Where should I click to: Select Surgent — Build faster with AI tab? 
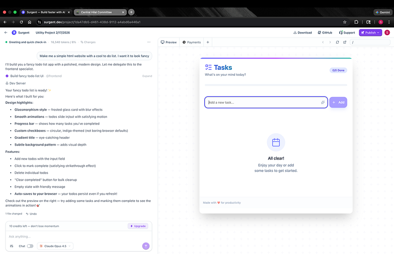pyautogui.click(x=45, y=12)
